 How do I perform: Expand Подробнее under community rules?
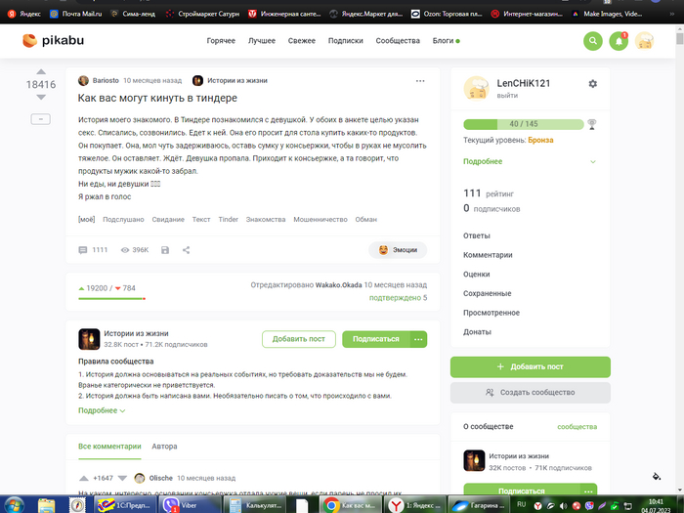click(102, 410)
